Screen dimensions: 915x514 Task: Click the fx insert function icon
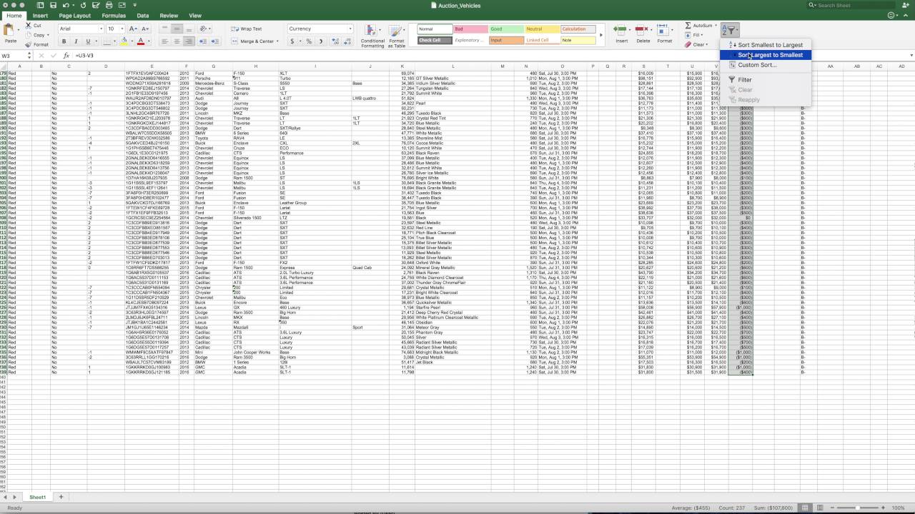(66, 56)
